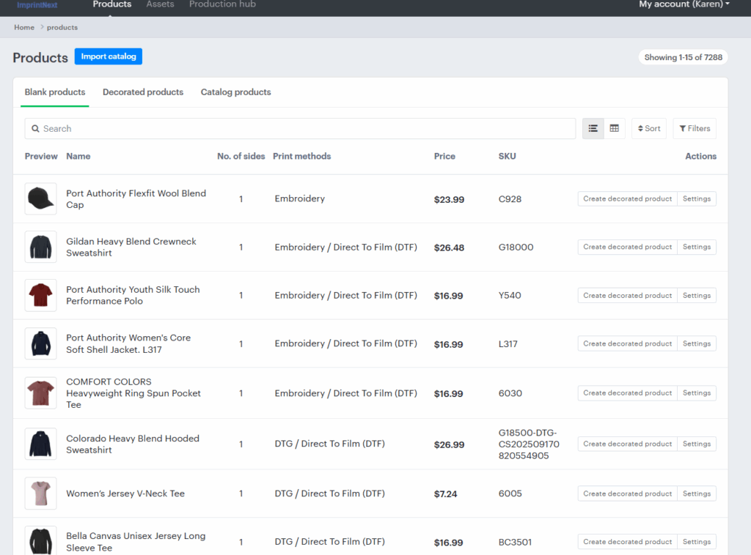Image resolution: width=751 pixels, height=555 pixels.
Task: Click the Import catalog button
Action: pyautogui.click(x=109, y=57)
